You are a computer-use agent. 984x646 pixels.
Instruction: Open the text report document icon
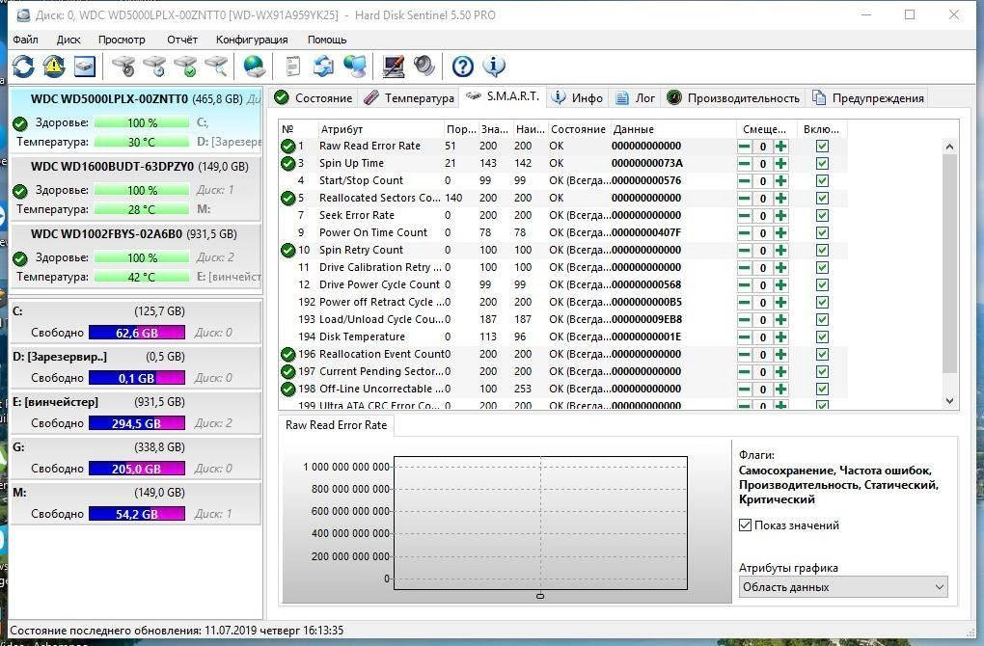292,66
